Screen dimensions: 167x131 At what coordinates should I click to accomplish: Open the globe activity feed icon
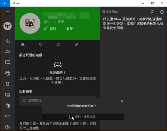[8, 73]
